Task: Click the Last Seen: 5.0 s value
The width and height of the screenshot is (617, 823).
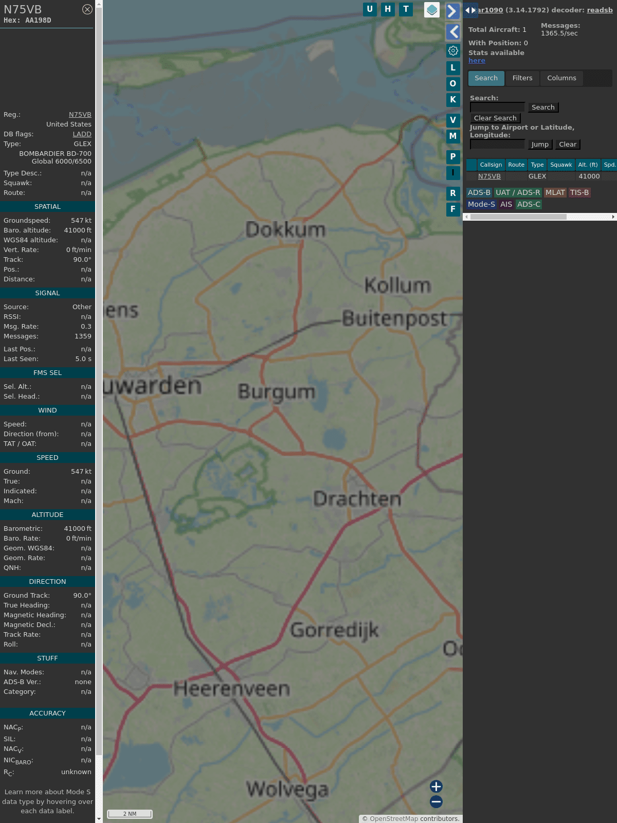Action: [x=83, y=359]
